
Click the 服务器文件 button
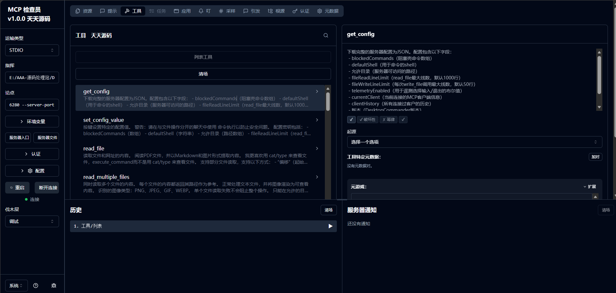[x=46, y=138]
